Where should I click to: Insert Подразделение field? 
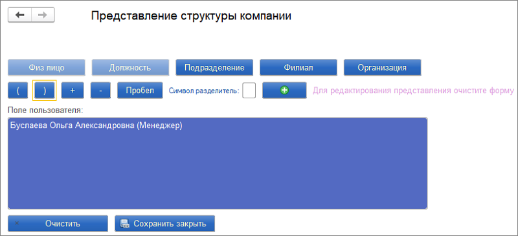tap(214, 68)
